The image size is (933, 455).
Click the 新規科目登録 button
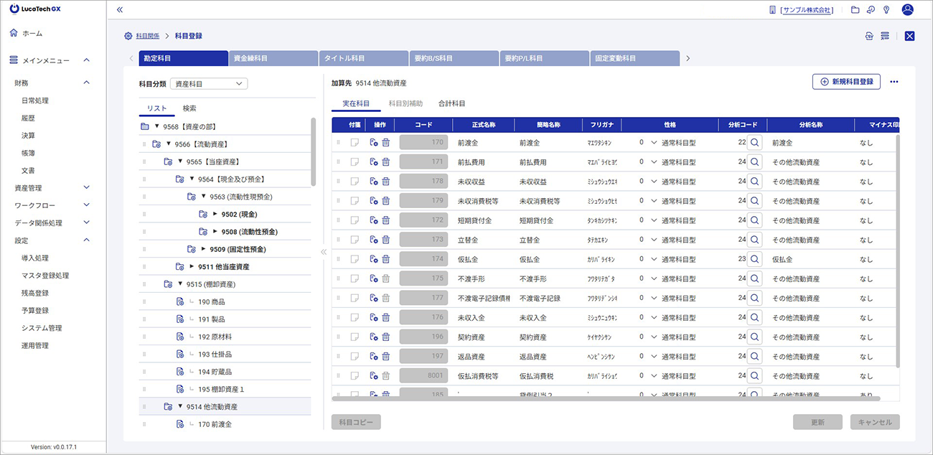click(846, 82)
